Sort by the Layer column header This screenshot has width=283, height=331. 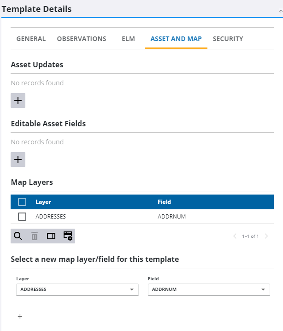tap(43, 201)
